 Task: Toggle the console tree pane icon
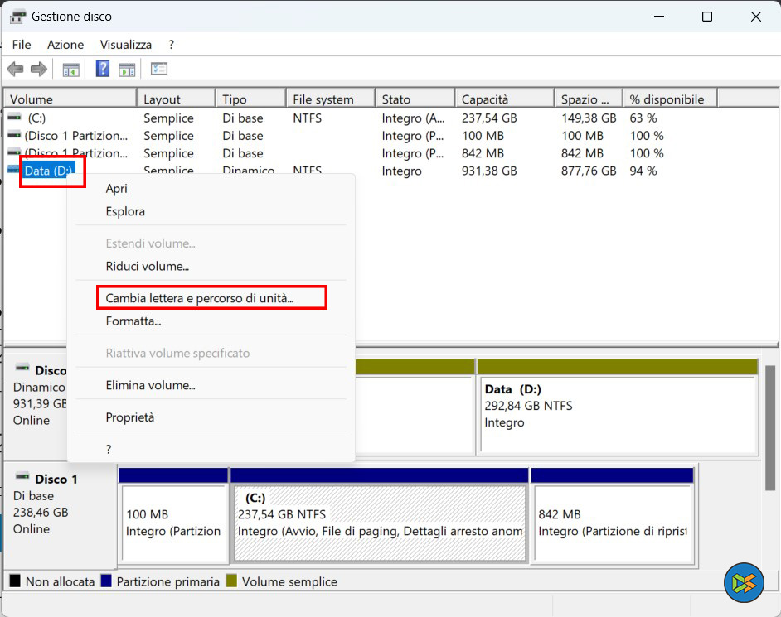pyautogui.click(x=71, y=69)
